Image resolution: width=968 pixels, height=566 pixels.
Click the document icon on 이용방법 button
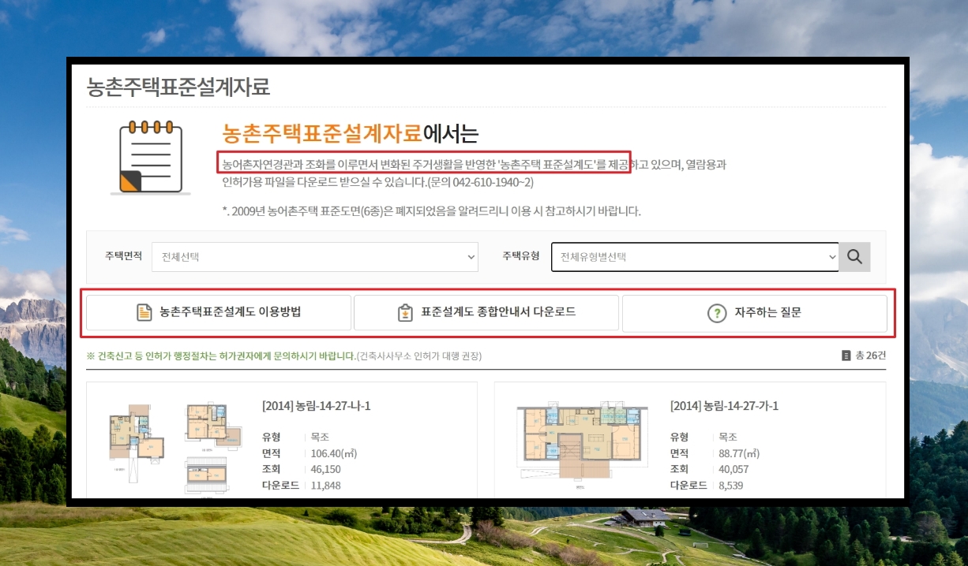[x=144, y=312]
